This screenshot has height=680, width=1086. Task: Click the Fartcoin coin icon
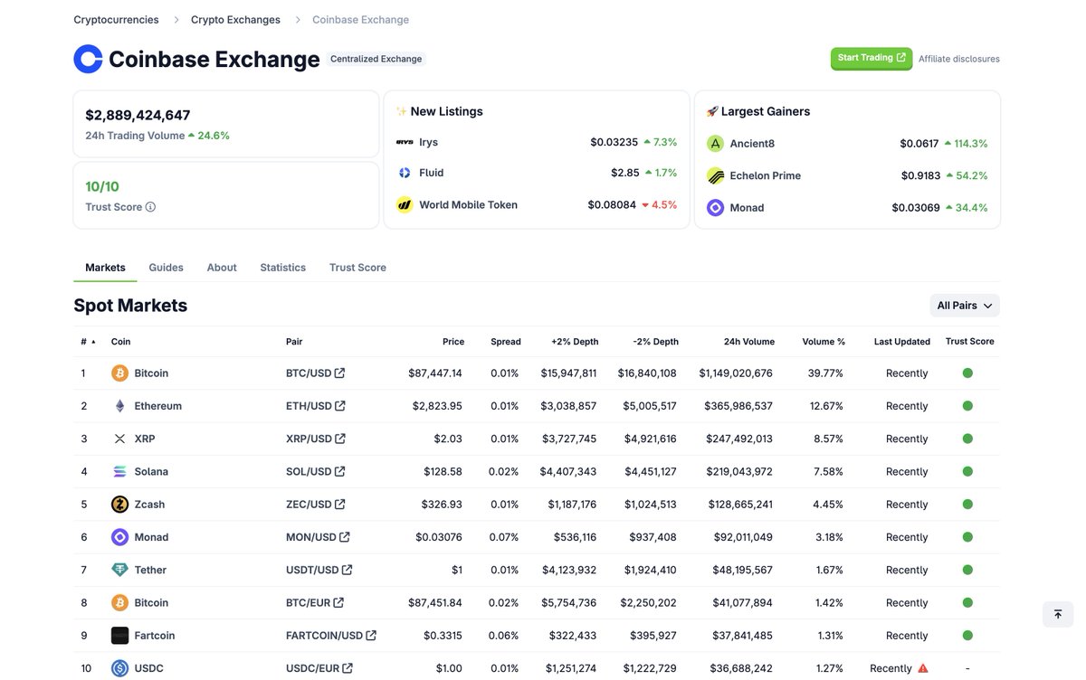coord(118,635)
